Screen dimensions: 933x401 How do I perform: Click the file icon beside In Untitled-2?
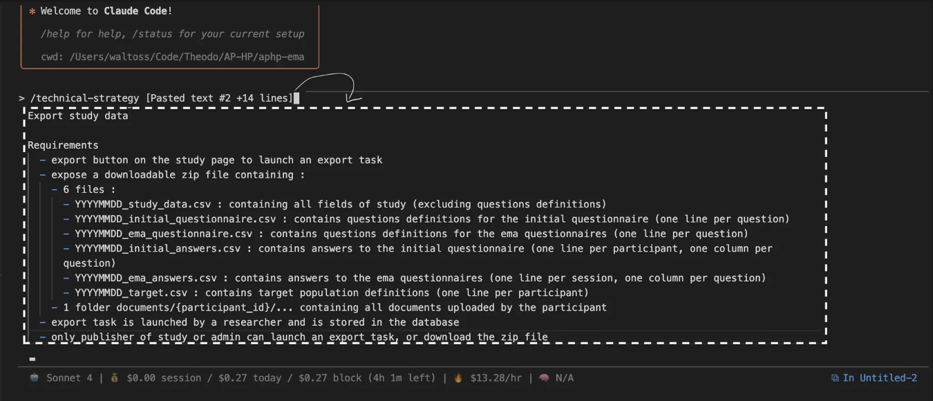835,378
